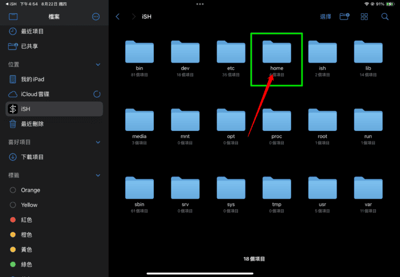The height and width of the screenshot is (277, 400).
Task: Click the new folder icon
Action: (345, 17)
